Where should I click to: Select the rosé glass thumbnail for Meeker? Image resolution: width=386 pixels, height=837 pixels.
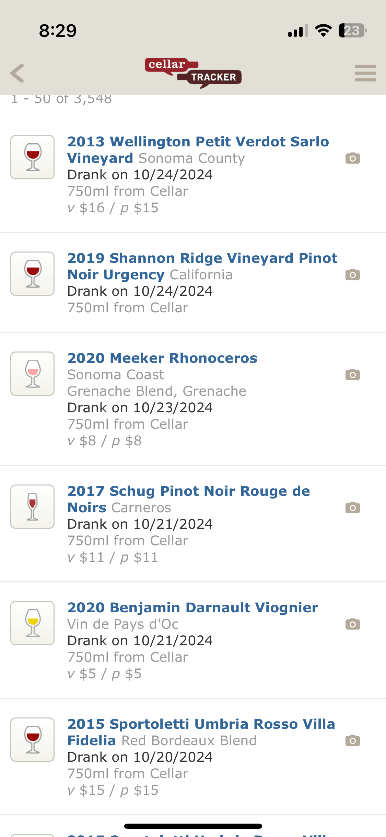(33, 374)
